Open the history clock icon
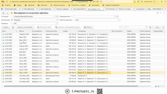 coord(138,2)
